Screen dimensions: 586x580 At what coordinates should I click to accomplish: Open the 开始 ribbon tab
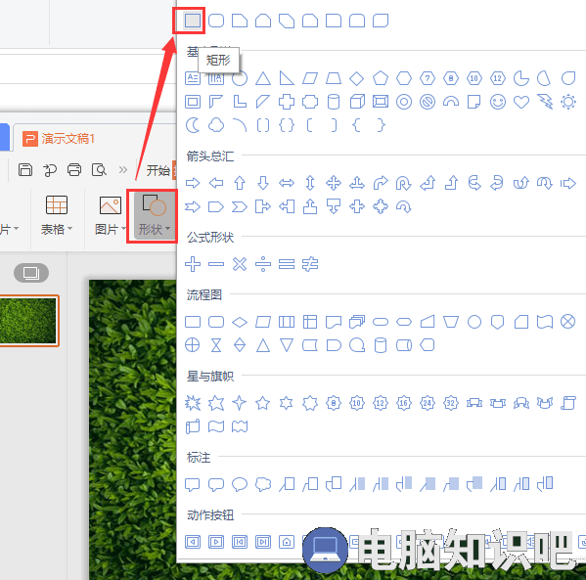click(x=158, y=170)
